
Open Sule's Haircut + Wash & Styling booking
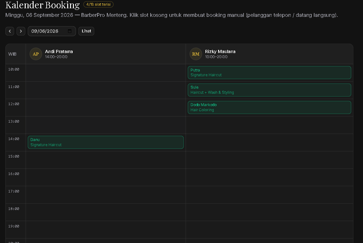(269, 90)
